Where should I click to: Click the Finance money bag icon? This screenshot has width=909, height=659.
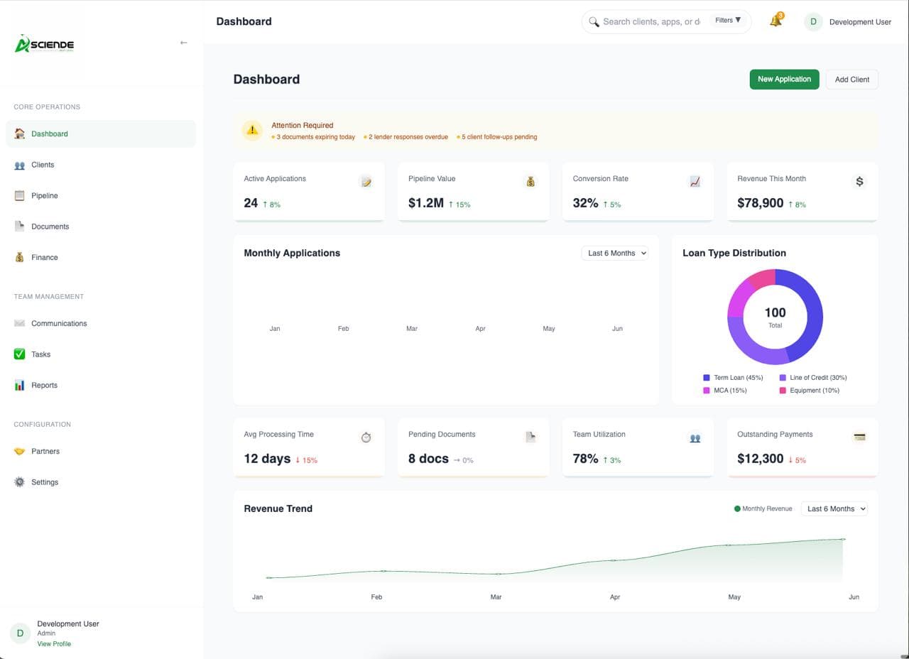19,257
